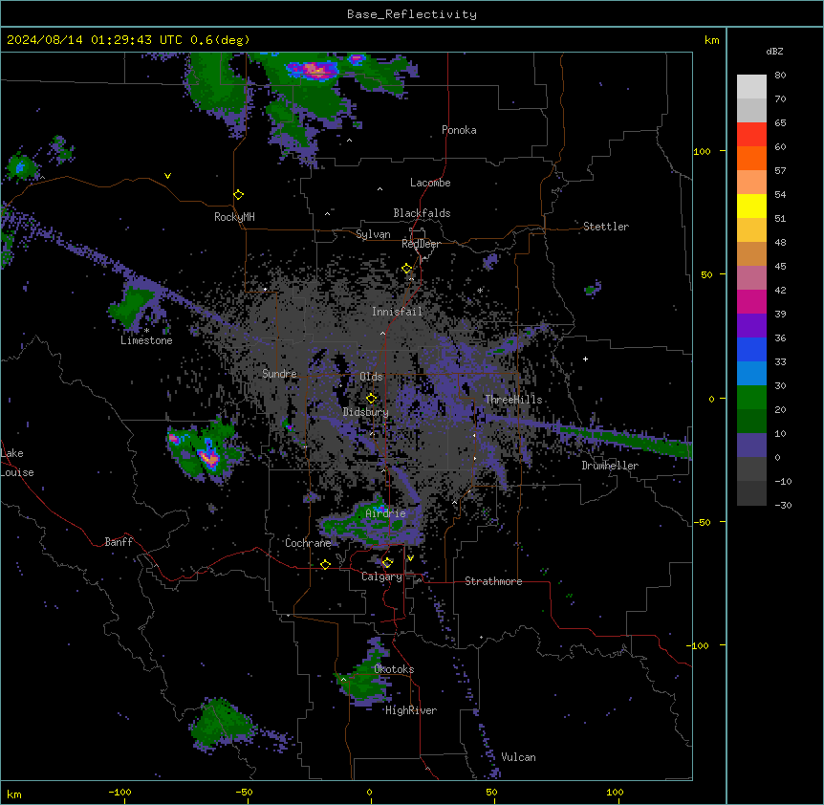This screenshot has width=824, height=805.
Task: Click the Calgary city label
Action: point(381,577)
